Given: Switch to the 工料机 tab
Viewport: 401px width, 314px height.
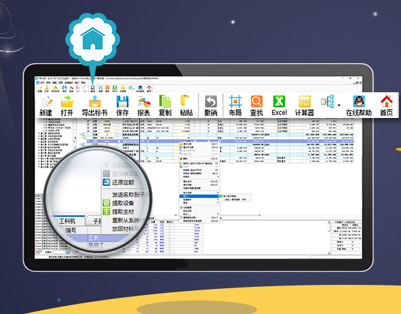Looking at the screenshot, I should coord(67,221).
